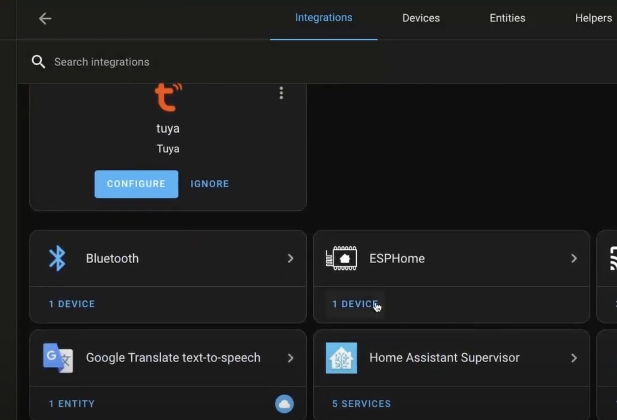
Task: Click the search magnifier icon
Action: 38,61
